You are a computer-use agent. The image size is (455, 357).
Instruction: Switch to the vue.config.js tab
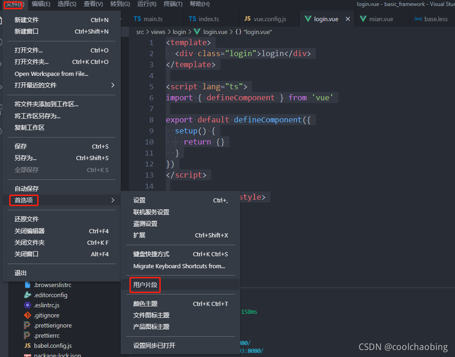point(270,19)
